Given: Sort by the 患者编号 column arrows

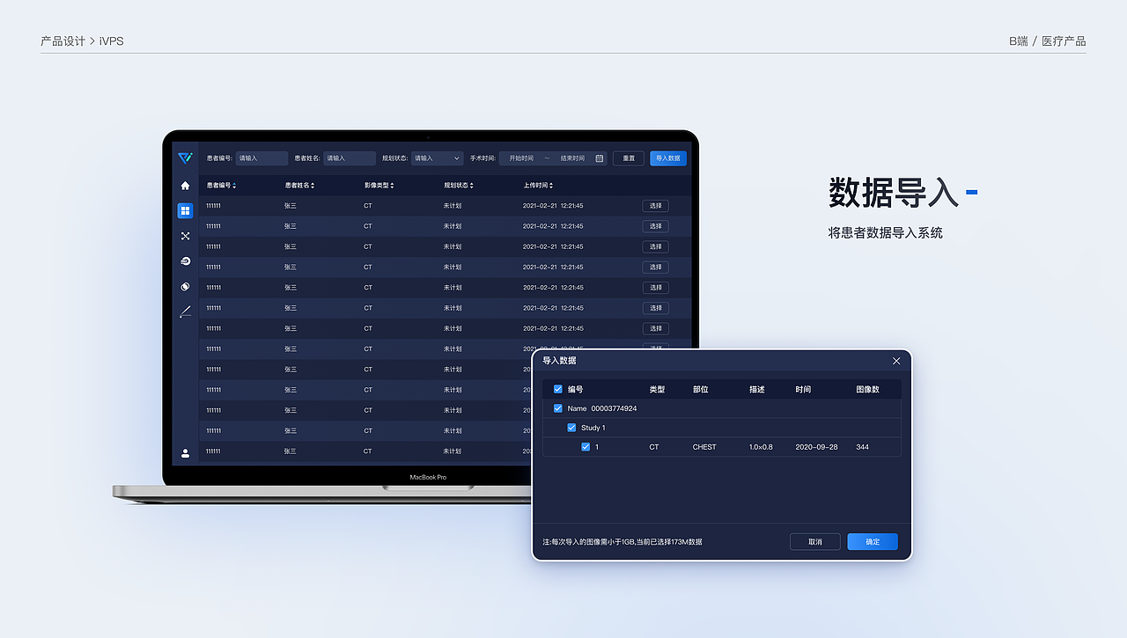Looking at the screenshot, I should pos(234,186).
